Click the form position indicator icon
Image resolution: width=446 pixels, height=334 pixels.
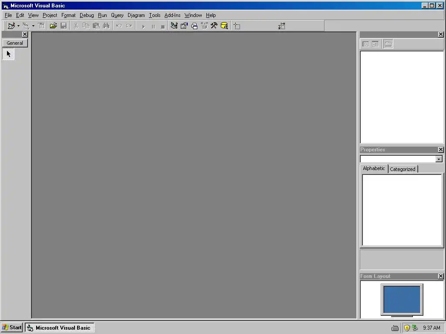(237, 26)
